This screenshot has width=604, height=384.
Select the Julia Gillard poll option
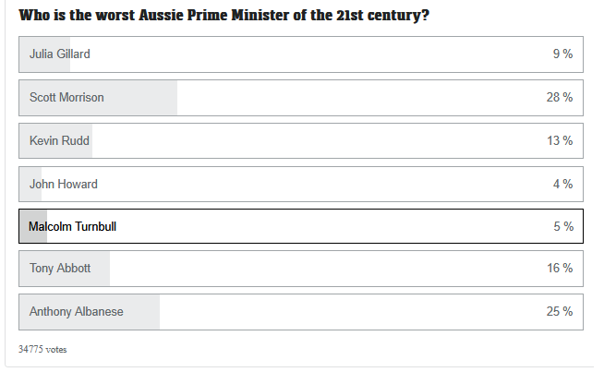pyautogui.click(x=301, y=54)
